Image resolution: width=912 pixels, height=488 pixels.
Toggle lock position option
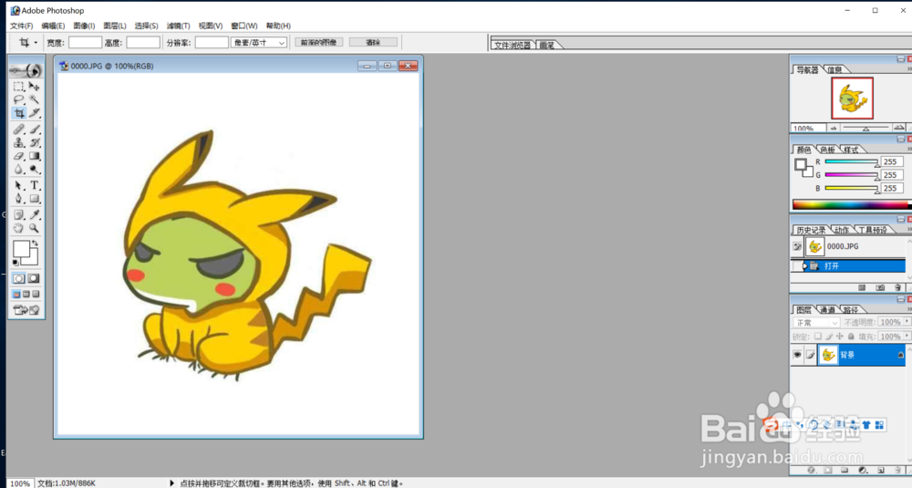[x=839, y=337]
